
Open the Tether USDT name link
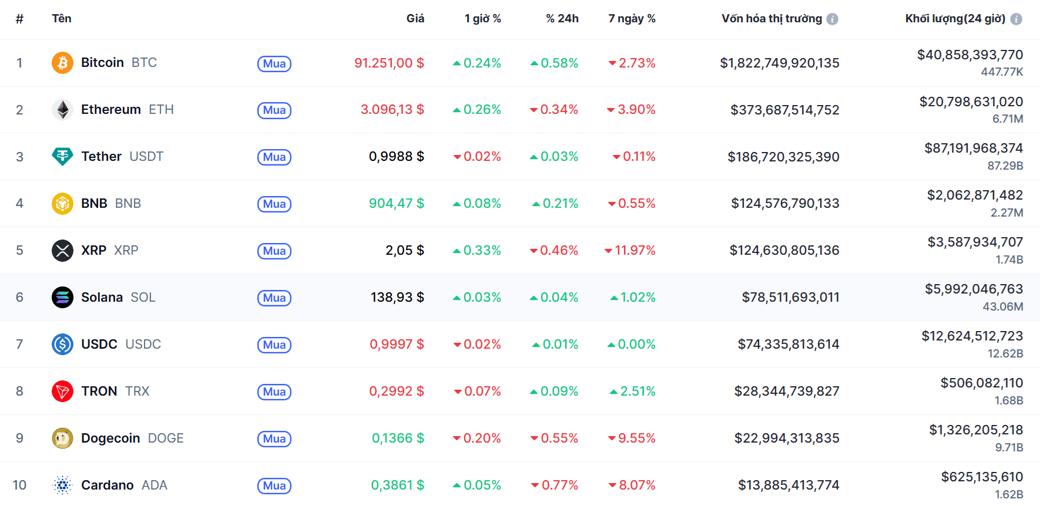[122, 157]
